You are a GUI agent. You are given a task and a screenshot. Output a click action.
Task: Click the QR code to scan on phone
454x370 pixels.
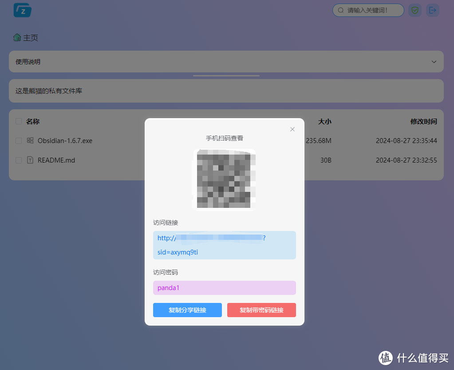(x=225, y=179)
